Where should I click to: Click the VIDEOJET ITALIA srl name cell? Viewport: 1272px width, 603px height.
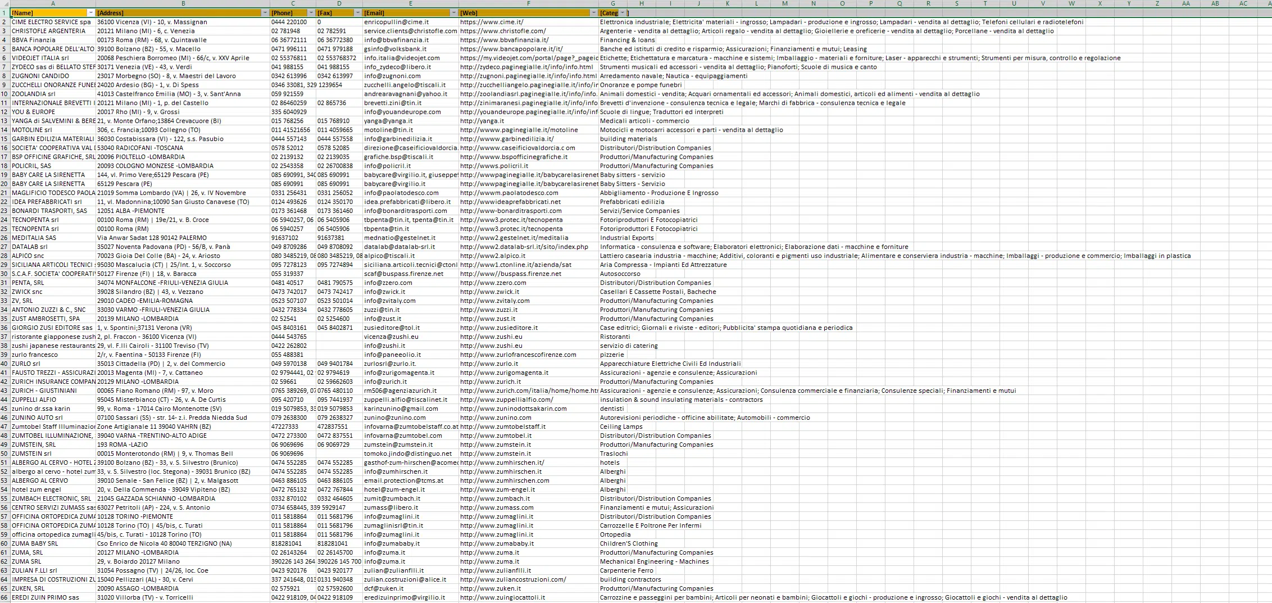coord(53,58)
